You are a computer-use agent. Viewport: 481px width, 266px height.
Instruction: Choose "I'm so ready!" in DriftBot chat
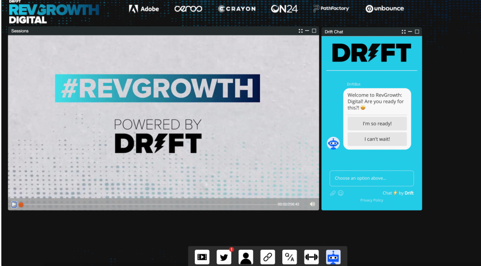377,123
